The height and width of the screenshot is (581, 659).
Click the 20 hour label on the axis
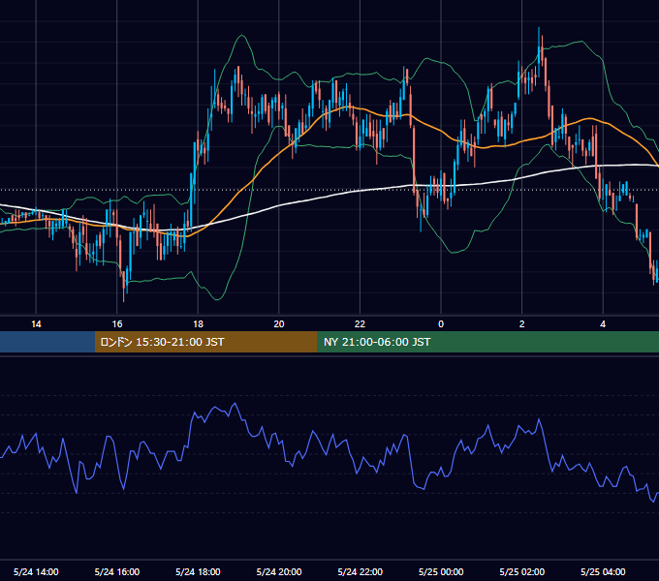(x=279, y=324)
